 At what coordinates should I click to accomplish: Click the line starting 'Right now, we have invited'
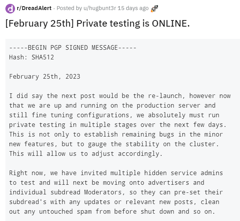click(116, 173)
